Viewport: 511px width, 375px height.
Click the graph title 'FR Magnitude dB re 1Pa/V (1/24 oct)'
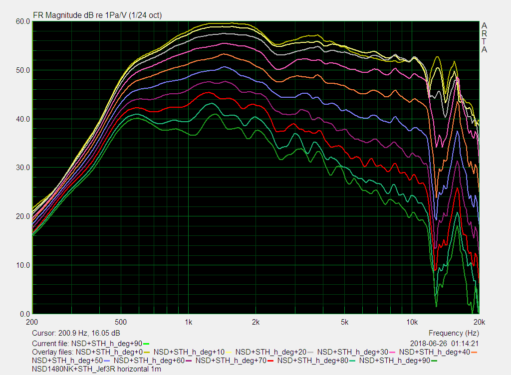click(97, 15)
